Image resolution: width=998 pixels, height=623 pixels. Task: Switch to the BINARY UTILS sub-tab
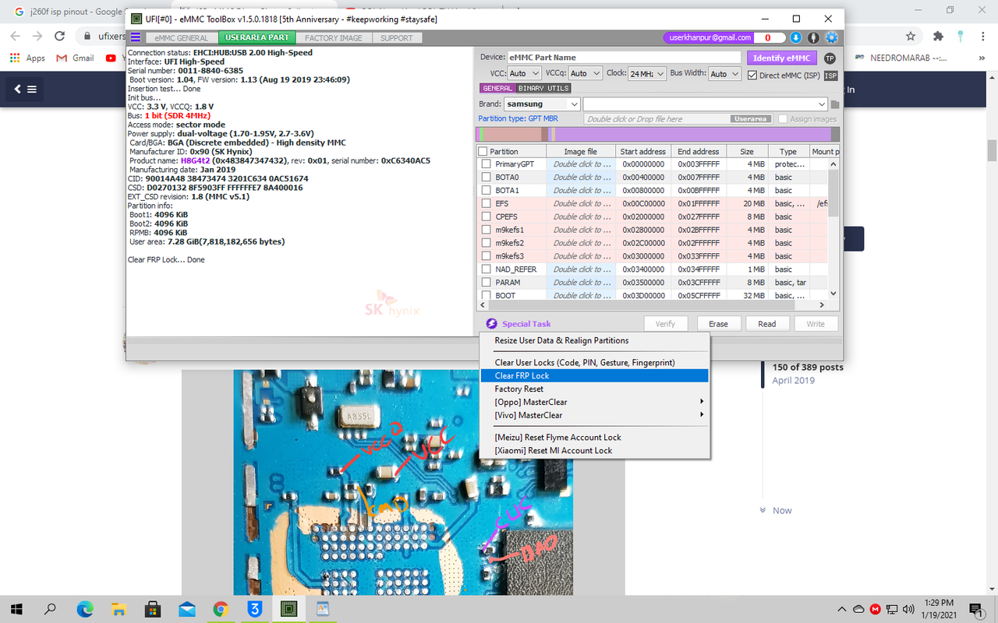[543, 89]
